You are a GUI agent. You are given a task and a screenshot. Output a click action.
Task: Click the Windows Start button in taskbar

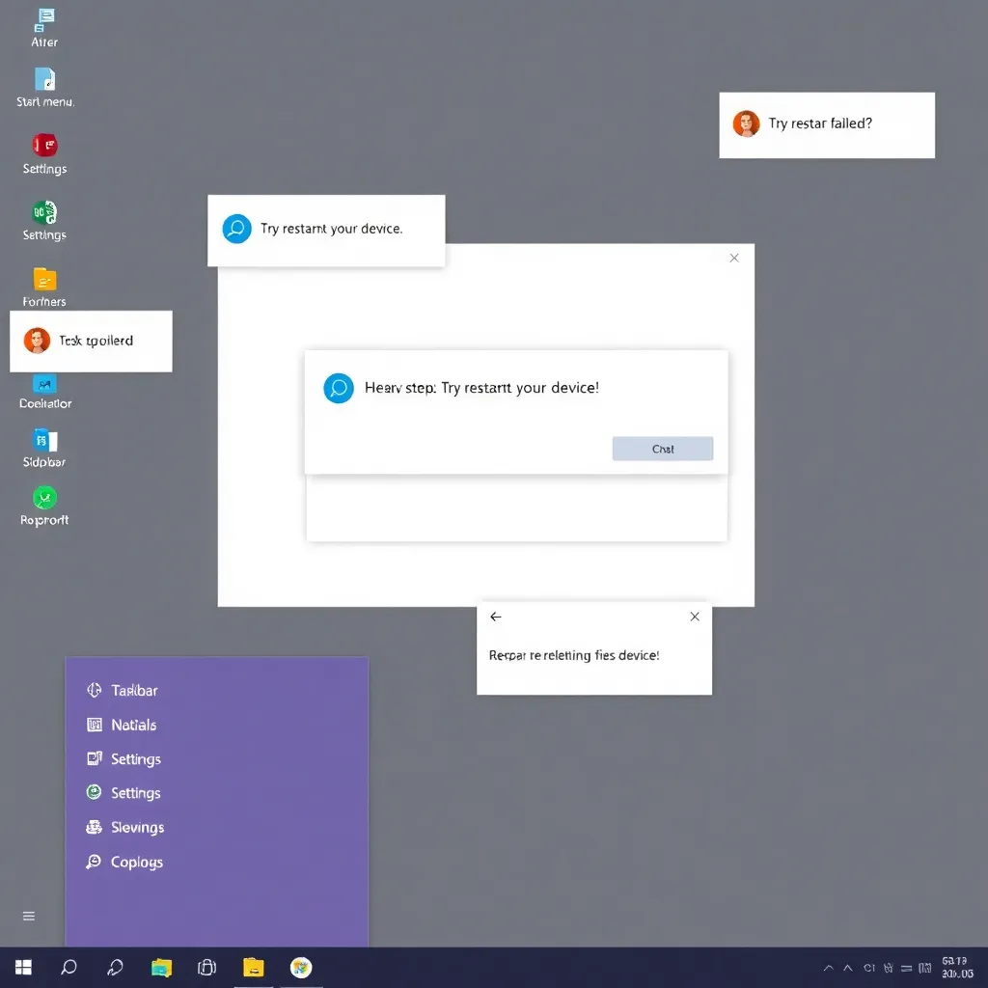(x=23, y=967)
